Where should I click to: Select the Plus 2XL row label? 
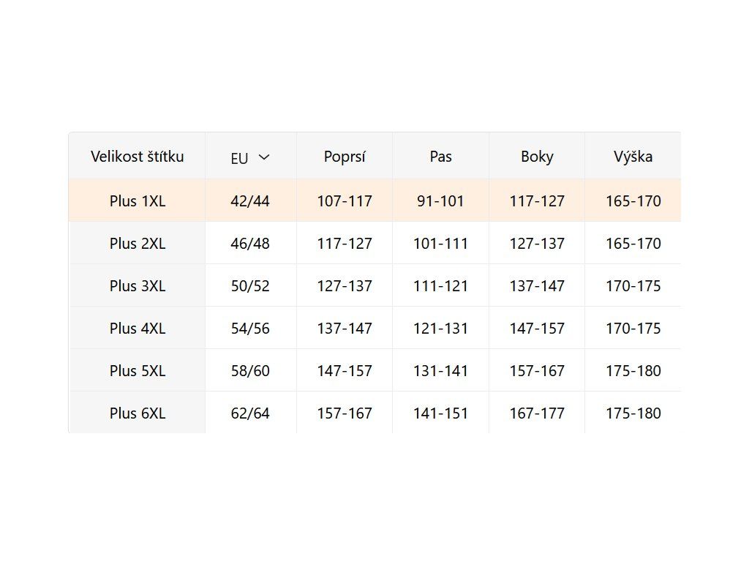pos(138,244)
